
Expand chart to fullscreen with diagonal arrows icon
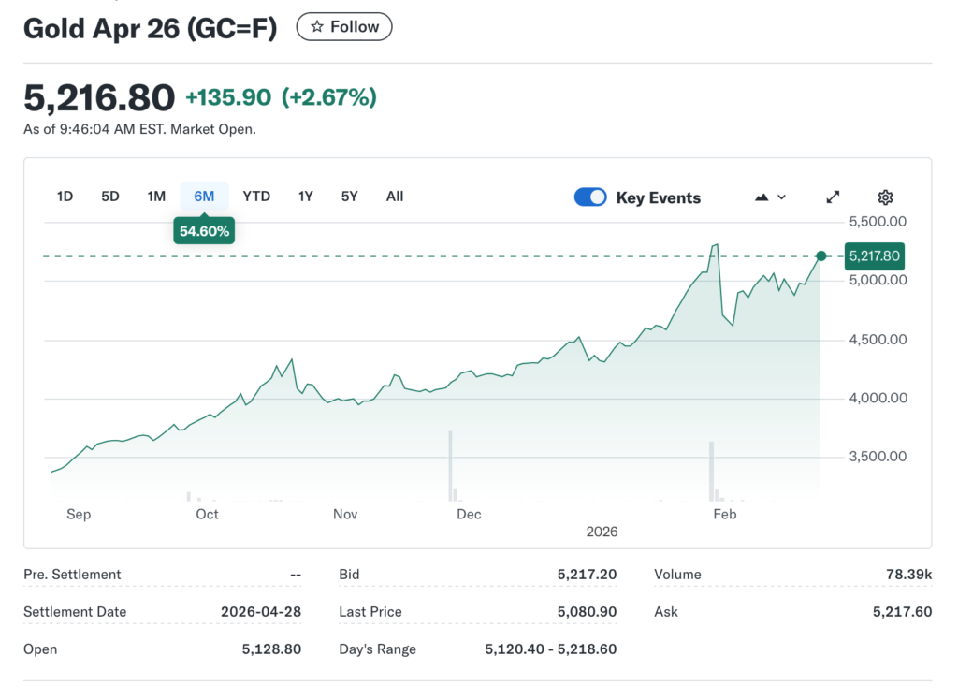pyautogui.click(x=833, y=197)
